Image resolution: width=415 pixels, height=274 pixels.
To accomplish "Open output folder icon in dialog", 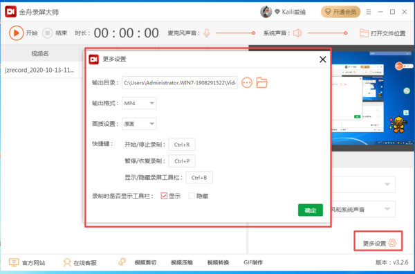I will tap(261, 82).
